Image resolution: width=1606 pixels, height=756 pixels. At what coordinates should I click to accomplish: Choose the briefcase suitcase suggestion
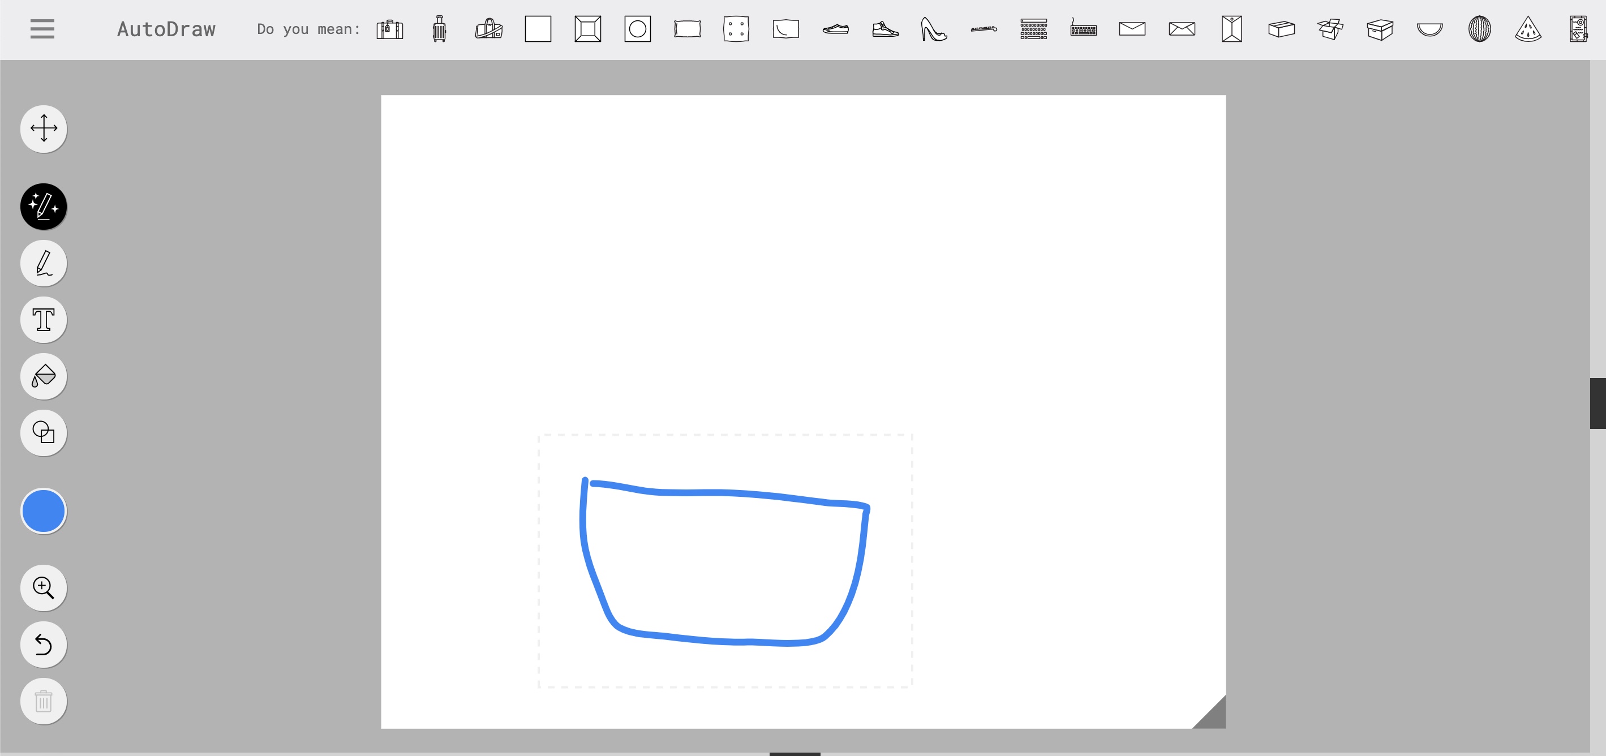(390, 29)
